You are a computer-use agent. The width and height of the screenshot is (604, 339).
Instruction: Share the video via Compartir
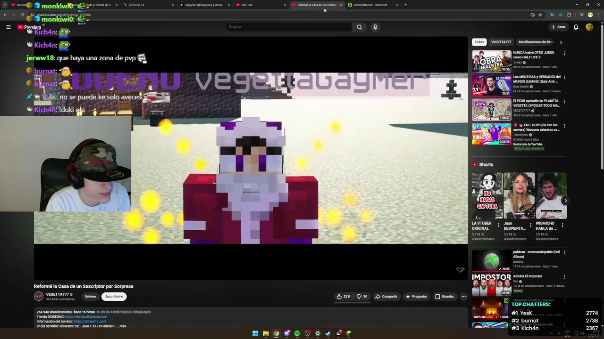[x=386, y=297]
